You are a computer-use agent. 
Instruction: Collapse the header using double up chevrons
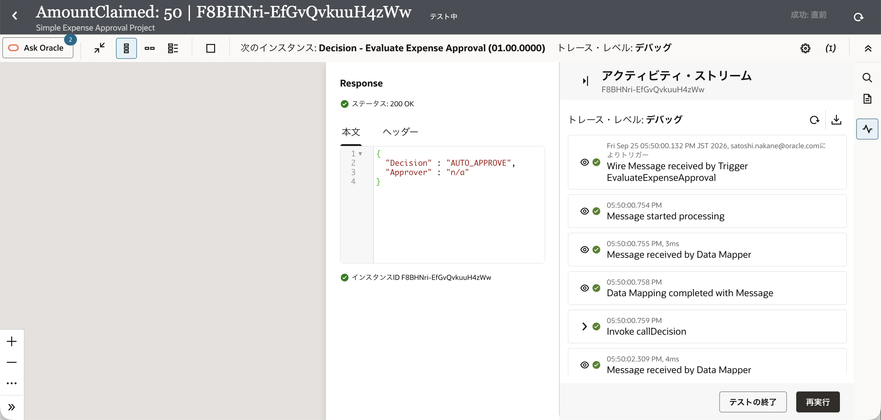coord(868,48)
